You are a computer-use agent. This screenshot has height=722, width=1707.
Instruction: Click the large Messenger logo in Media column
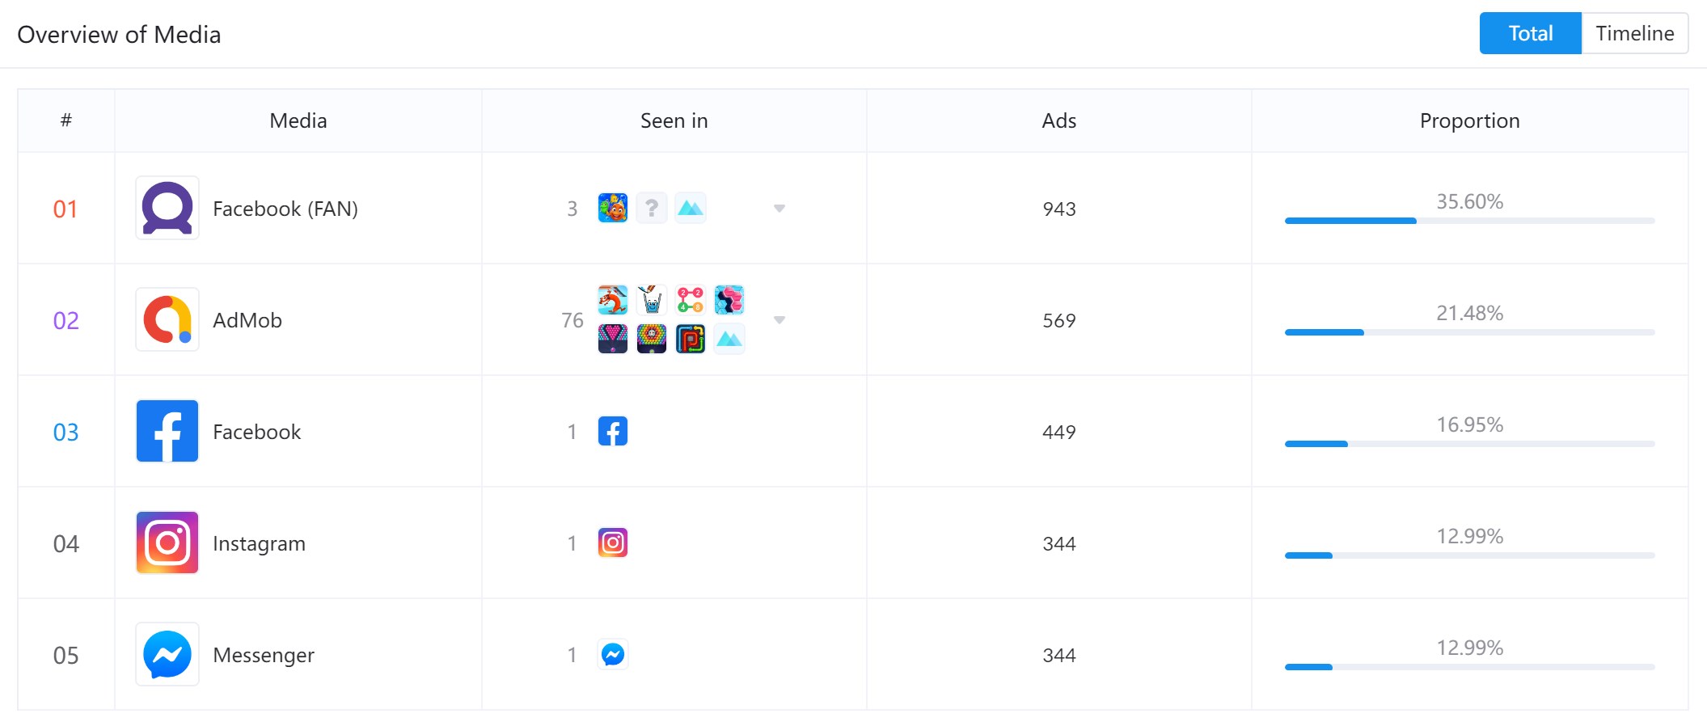tap(167, 655)
